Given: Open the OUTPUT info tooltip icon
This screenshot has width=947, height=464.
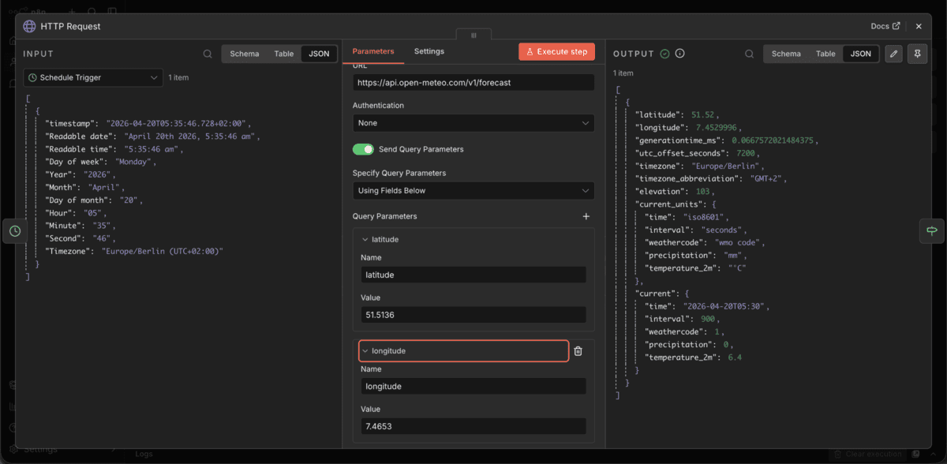Looking at the screenshot, I should pyautogui.click(x=679, y=53).
